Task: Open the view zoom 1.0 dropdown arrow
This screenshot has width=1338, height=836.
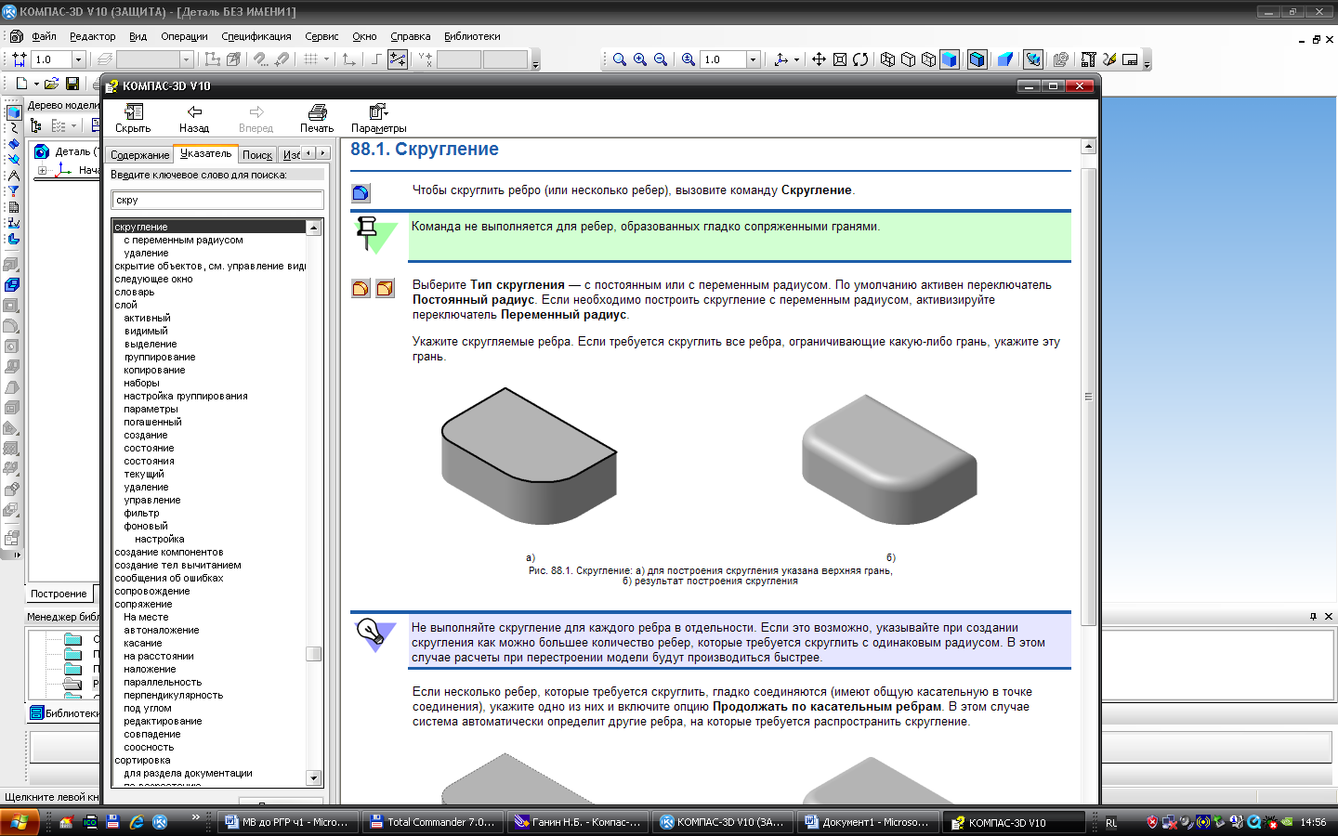Action: [754, 59]
